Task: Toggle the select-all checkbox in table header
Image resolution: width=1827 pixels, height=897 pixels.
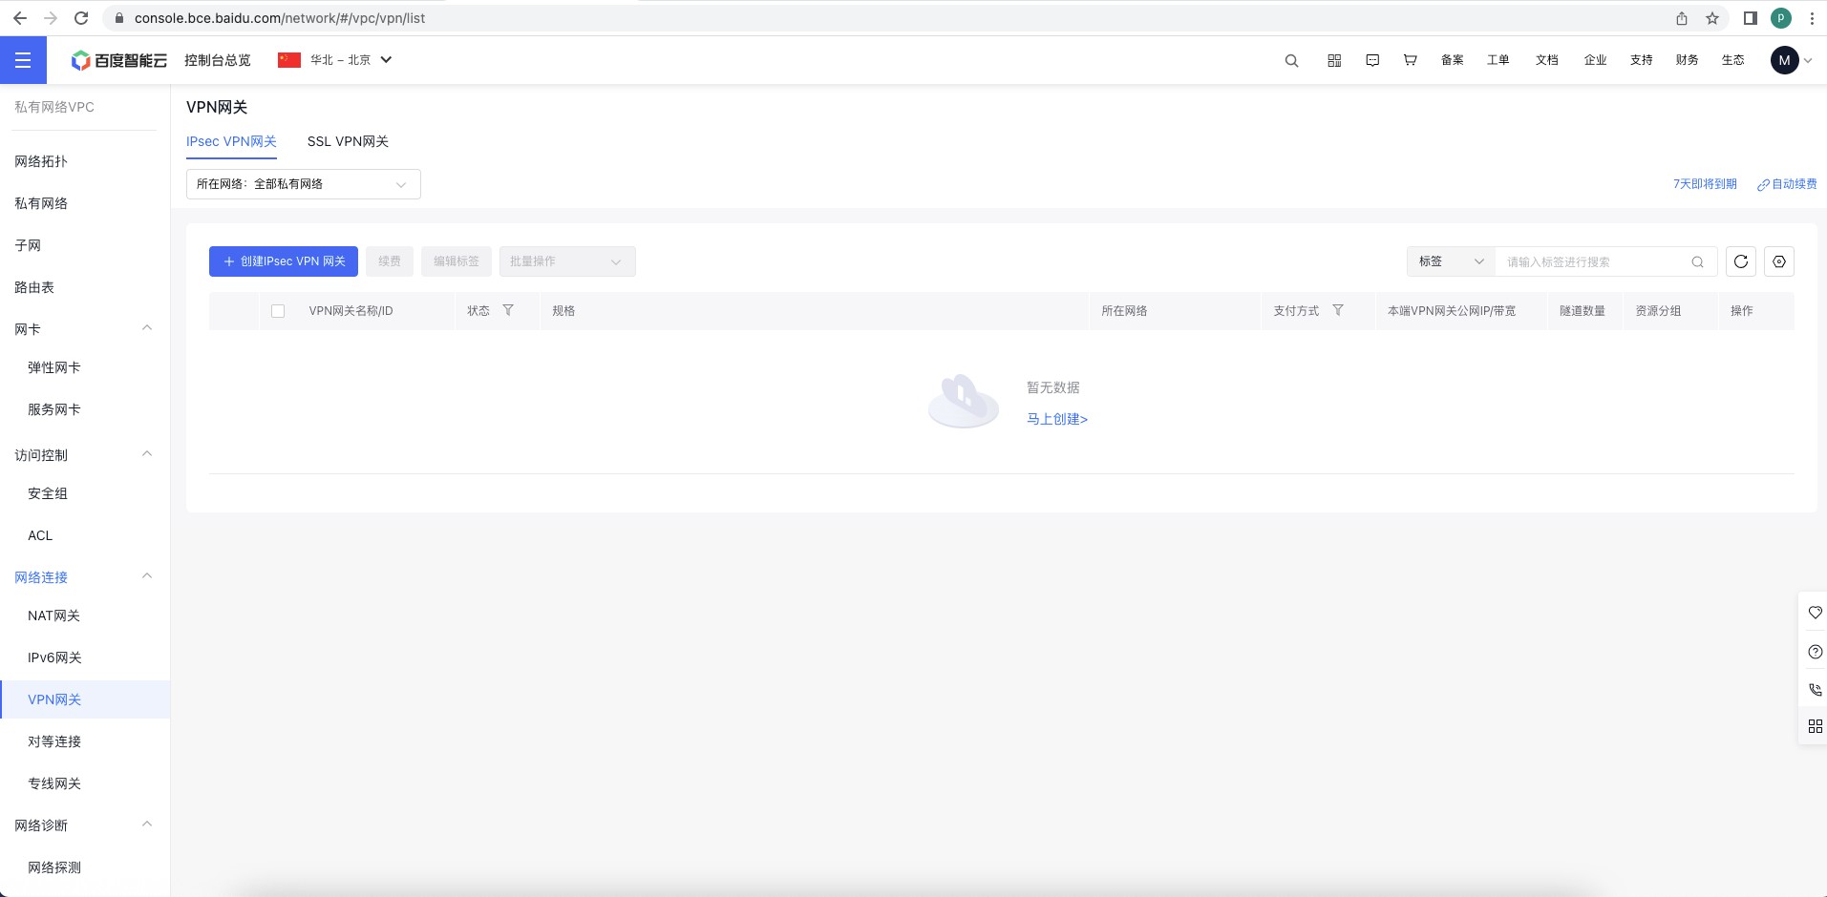Action: pyautogui.click(x=278, y=311)
